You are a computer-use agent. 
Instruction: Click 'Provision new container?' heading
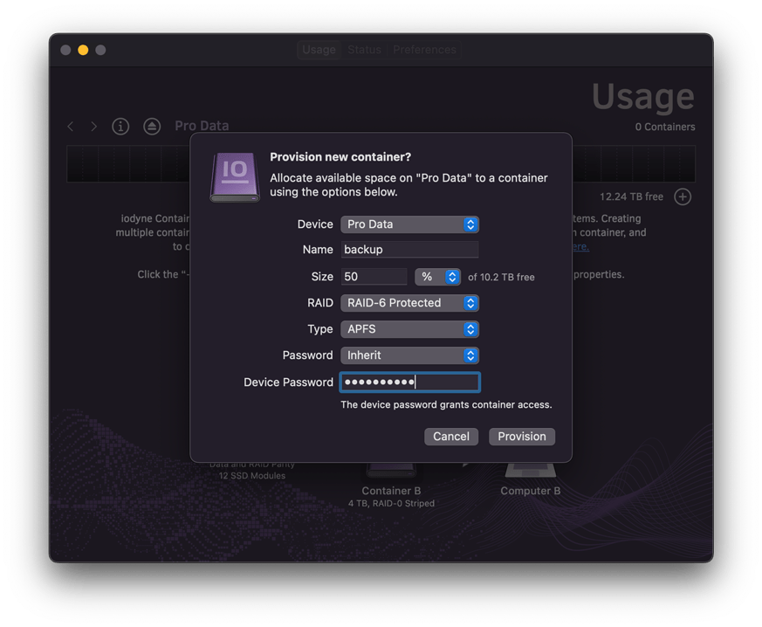pos(340,157)
